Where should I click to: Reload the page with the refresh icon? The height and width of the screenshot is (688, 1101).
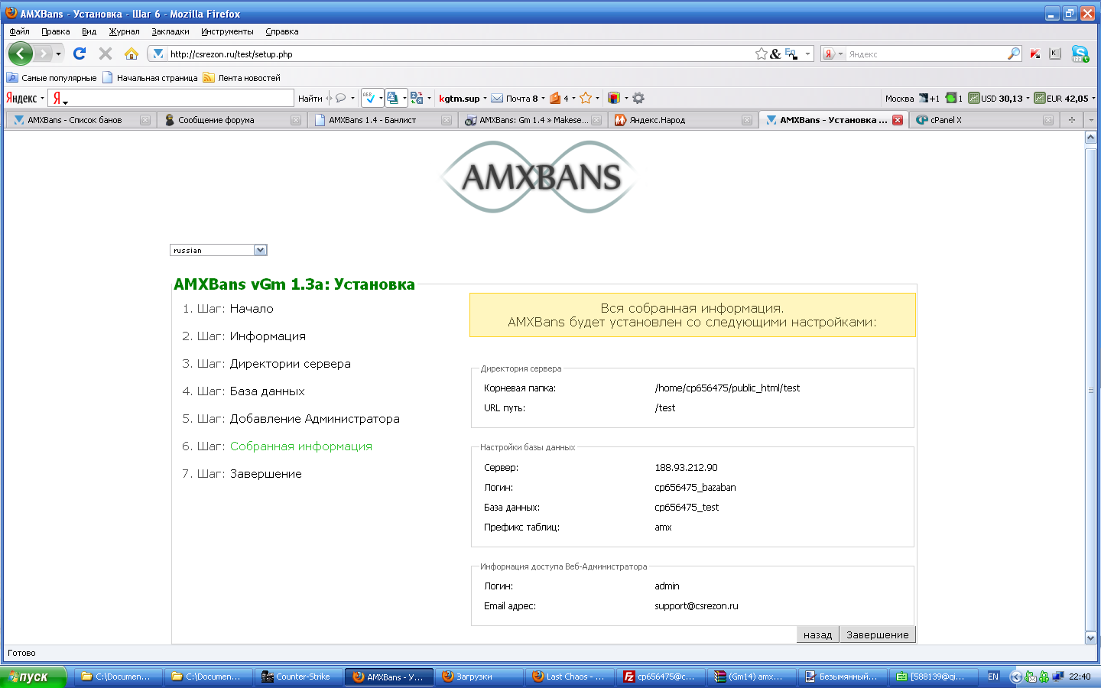(80, 54)
